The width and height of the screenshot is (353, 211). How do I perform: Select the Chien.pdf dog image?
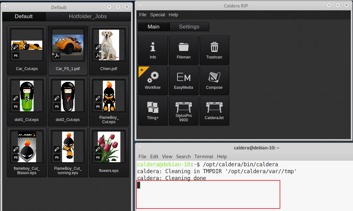click(109, 45)
